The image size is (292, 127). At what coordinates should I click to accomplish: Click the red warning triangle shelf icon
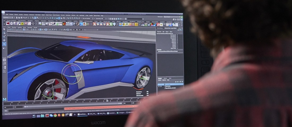click(x=26, y=24)
